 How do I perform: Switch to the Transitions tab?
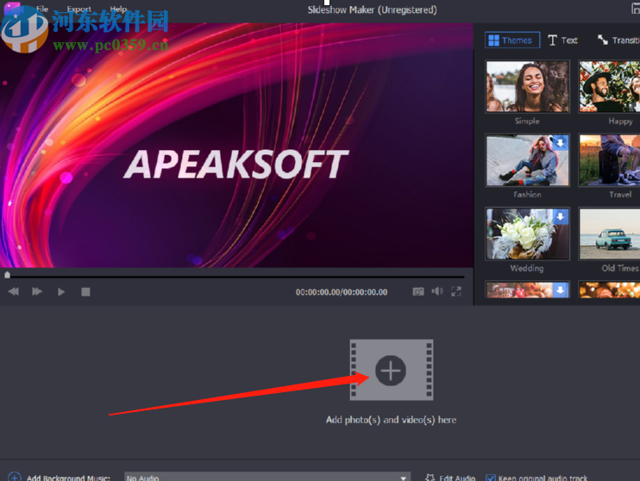[x=618, y=40]
